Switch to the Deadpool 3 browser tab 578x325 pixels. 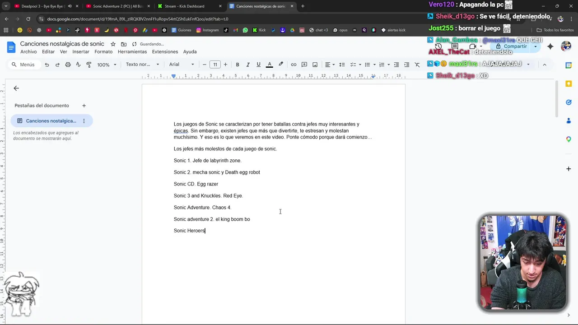click(x=43, y=6)
